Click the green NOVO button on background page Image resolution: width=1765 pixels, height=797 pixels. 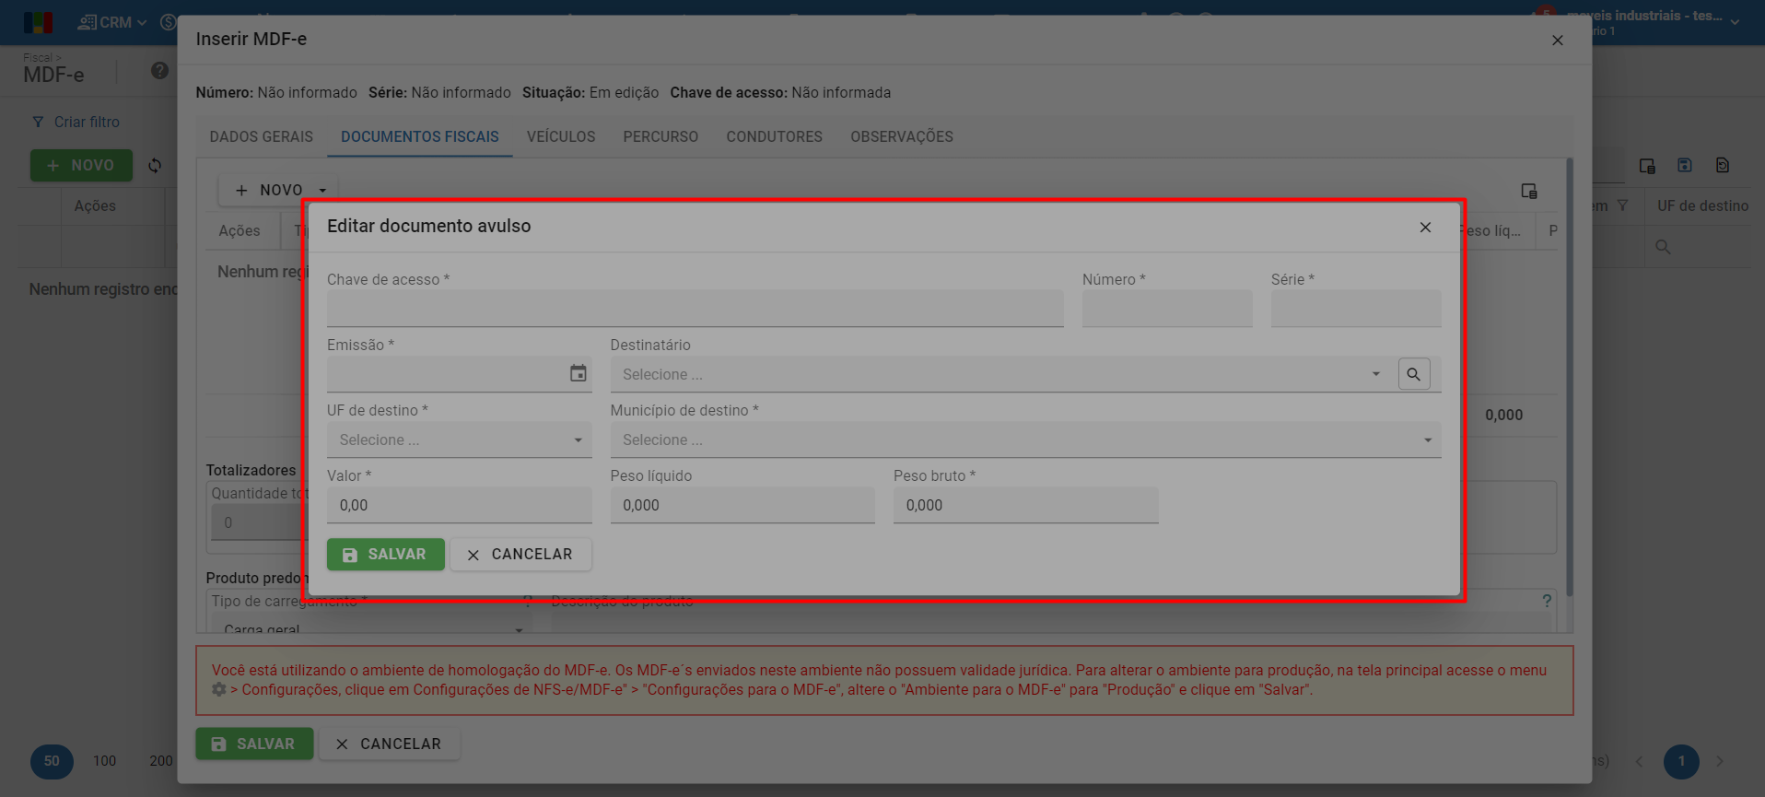pyautogui.click(x=81, y=166)
